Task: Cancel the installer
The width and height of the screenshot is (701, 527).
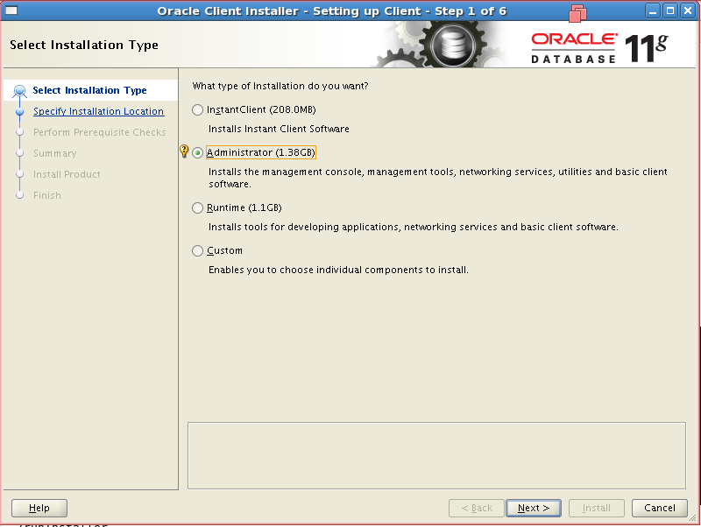Action: click(660, 509)
